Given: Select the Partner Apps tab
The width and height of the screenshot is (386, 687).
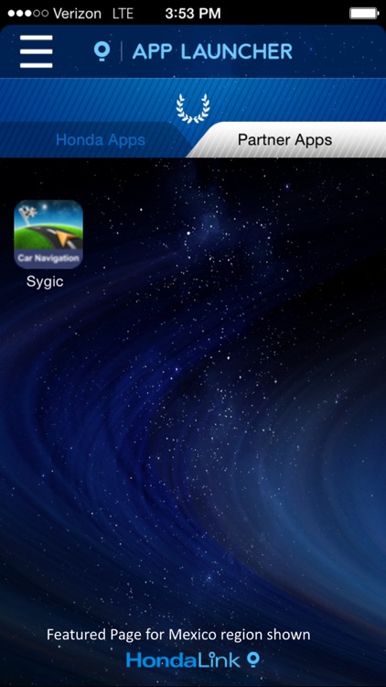Looking at the screenshot, I should point(284,140).
